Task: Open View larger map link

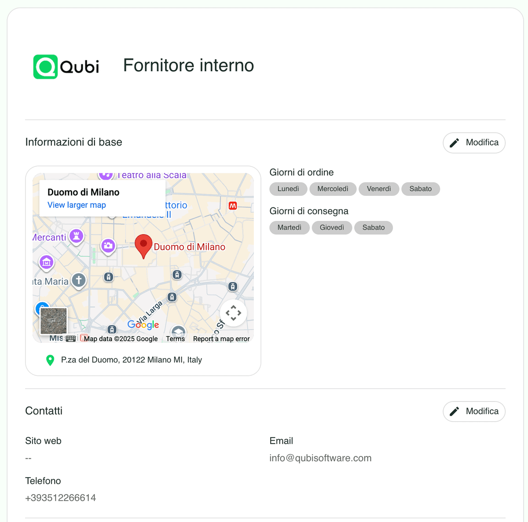Action: [x=76, y=205]
